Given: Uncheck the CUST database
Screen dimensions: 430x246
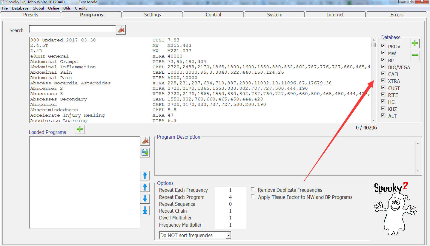Looking at the screenshot, I should pos(383,88).
